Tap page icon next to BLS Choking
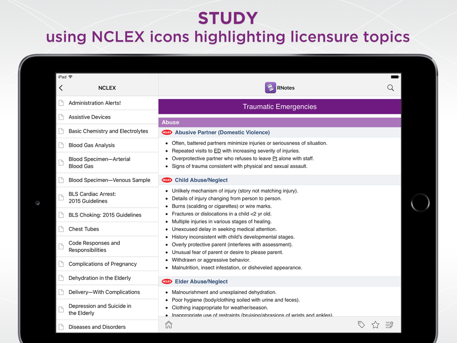 coord(61,215)
